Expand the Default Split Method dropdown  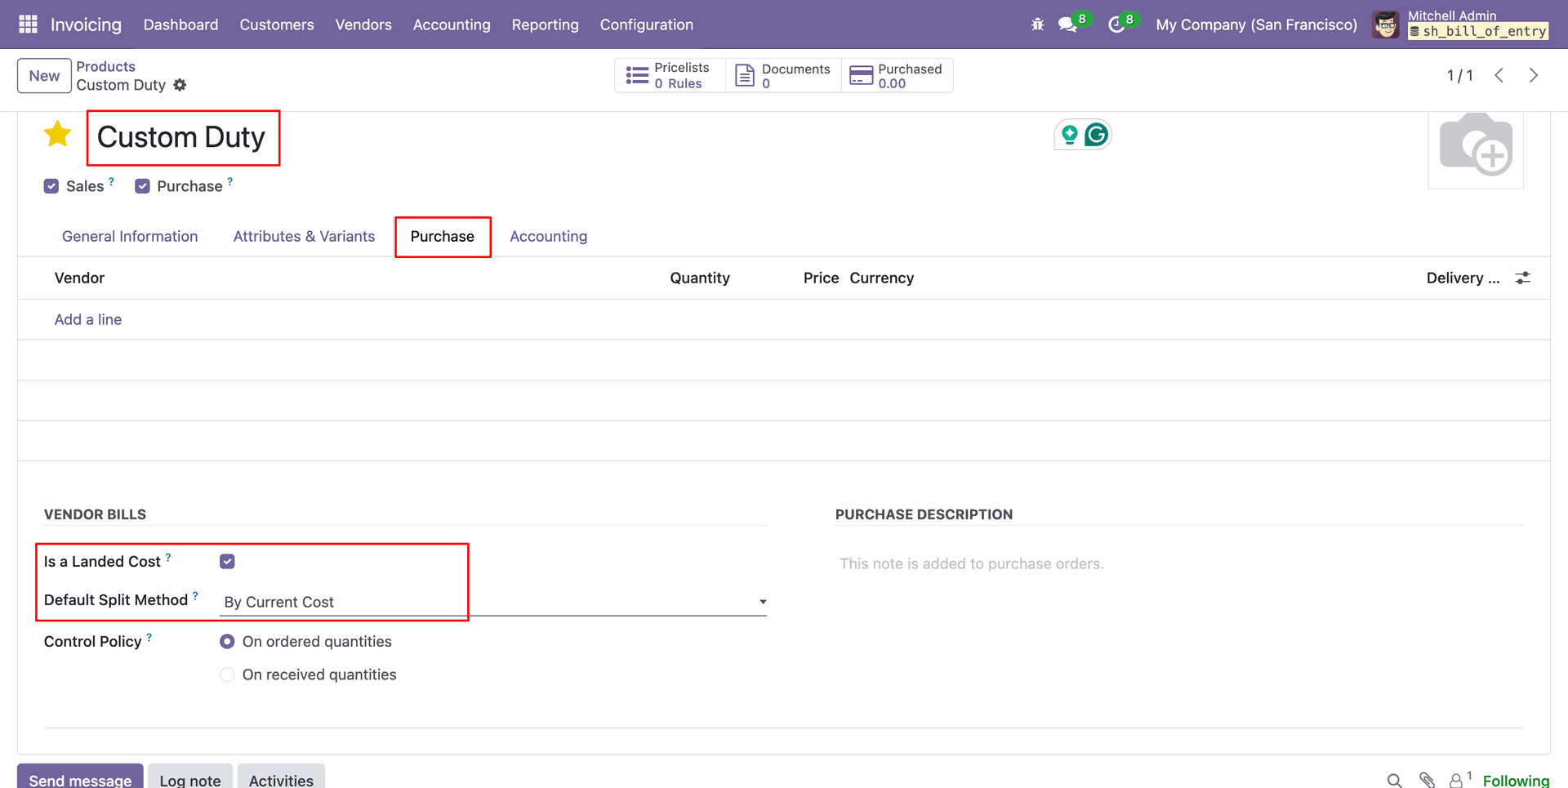(492, 602)
